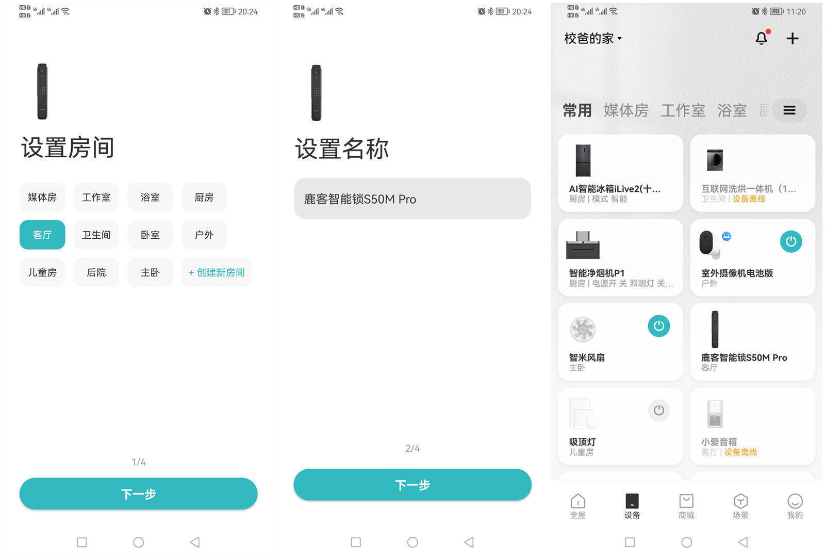Open the 商城 store tab icon
Image resolution: width=825 pixels, height=559 pixels.
686,501
